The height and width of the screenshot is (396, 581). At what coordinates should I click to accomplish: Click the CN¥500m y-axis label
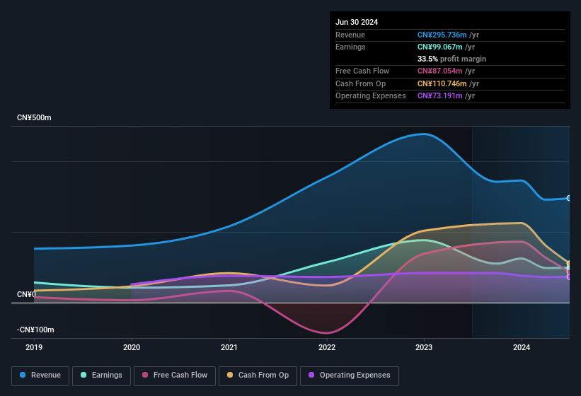tap(34, 117)
